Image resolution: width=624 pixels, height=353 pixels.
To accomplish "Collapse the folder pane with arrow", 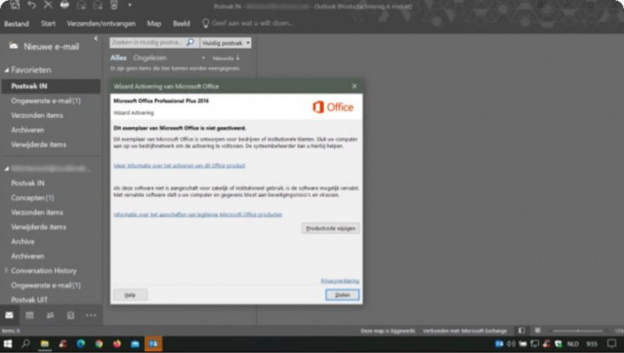I will coord(96,38).
